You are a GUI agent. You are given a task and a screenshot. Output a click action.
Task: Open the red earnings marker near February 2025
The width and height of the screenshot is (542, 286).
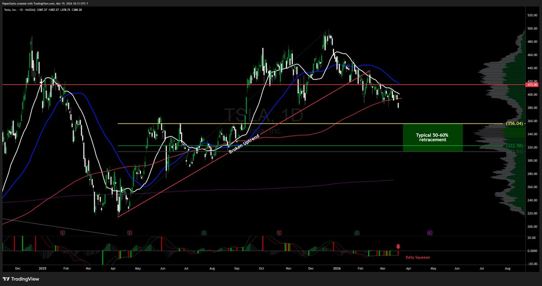click(x=62, y=233)
